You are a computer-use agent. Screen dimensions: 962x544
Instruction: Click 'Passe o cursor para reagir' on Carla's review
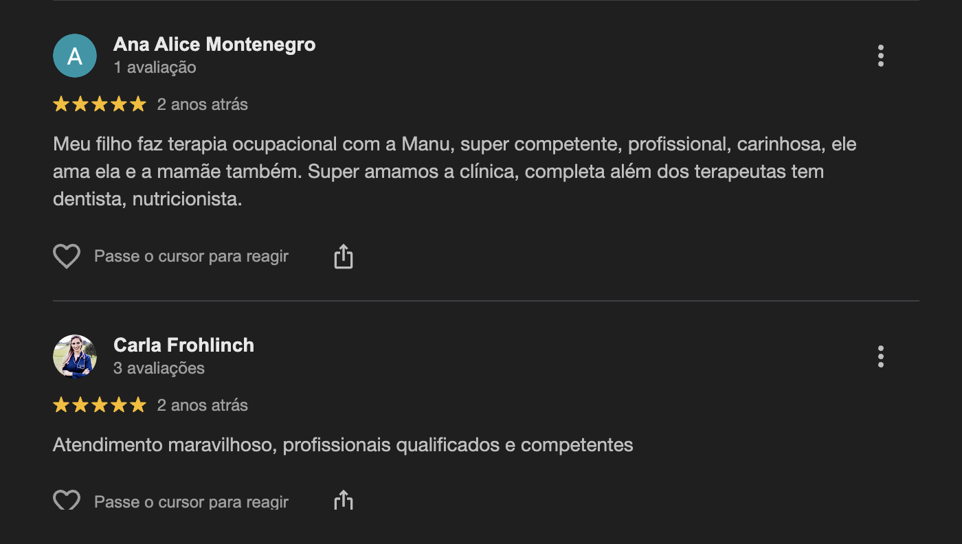point(191,501)
